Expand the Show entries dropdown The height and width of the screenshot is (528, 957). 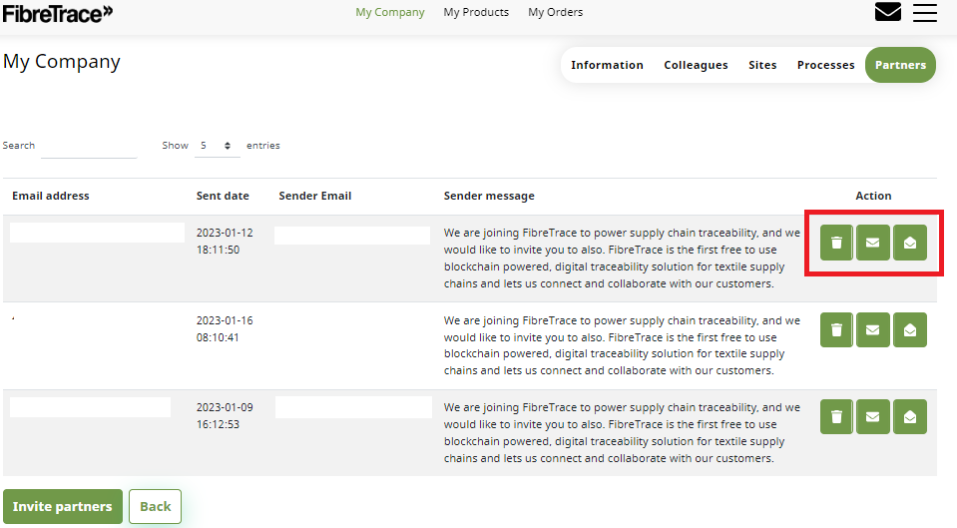[216, 146]
